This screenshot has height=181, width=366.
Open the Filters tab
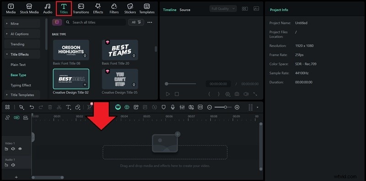(x=114, y=9)
